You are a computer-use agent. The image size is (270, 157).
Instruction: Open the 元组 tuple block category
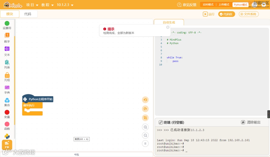click(x=7, y=77)
